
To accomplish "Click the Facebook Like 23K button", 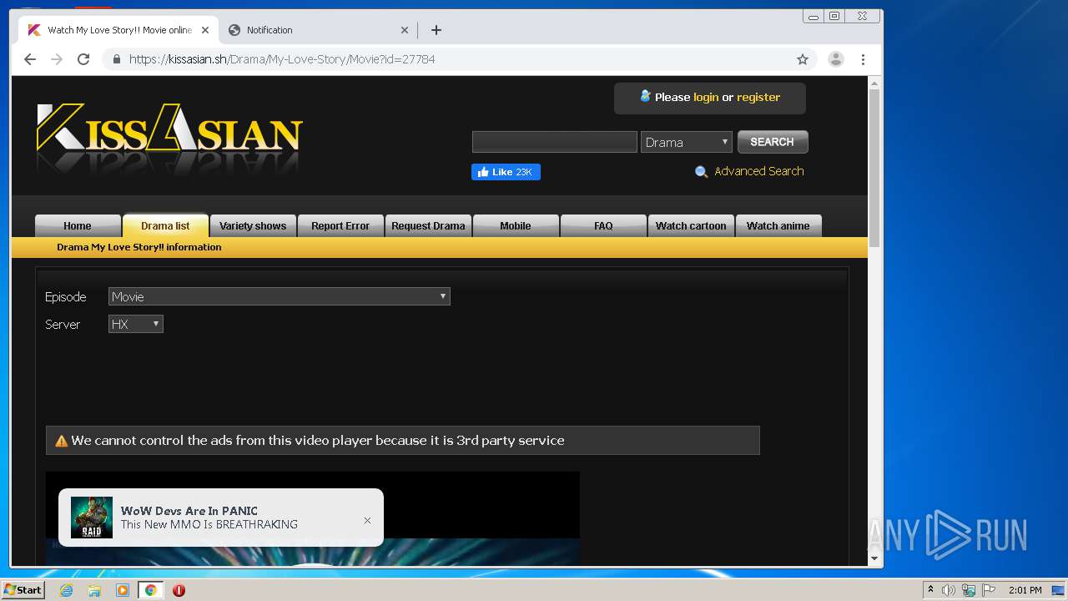I will click(x=506, y=172).
